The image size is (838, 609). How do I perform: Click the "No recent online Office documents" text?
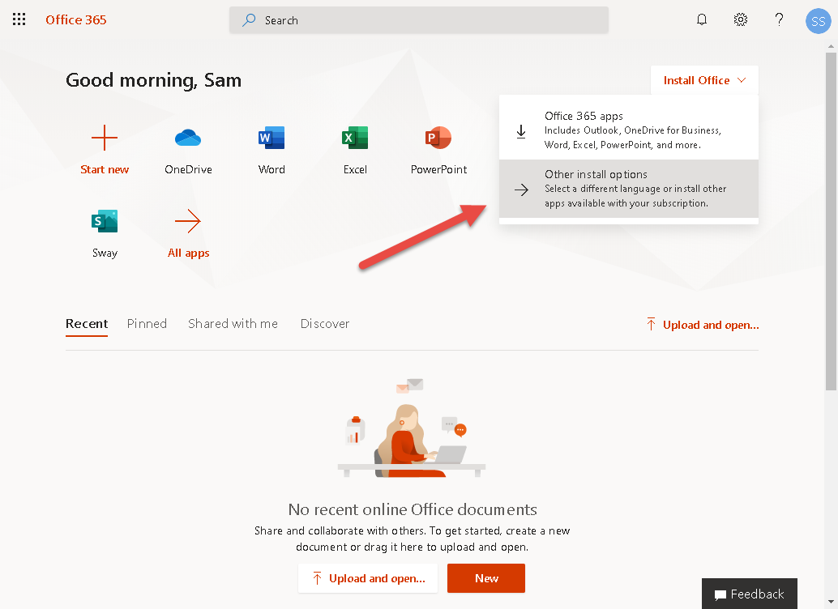413,509
